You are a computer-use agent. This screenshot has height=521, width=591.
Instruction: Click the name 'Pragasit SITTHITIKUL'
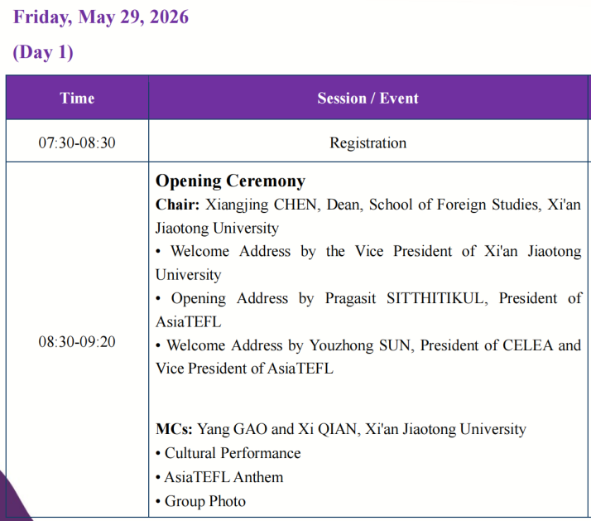[406, 298]
